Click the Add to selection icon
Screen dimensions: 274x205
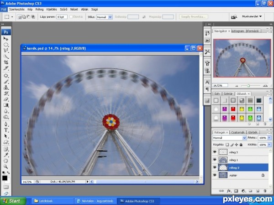click(x=24, y=17)
